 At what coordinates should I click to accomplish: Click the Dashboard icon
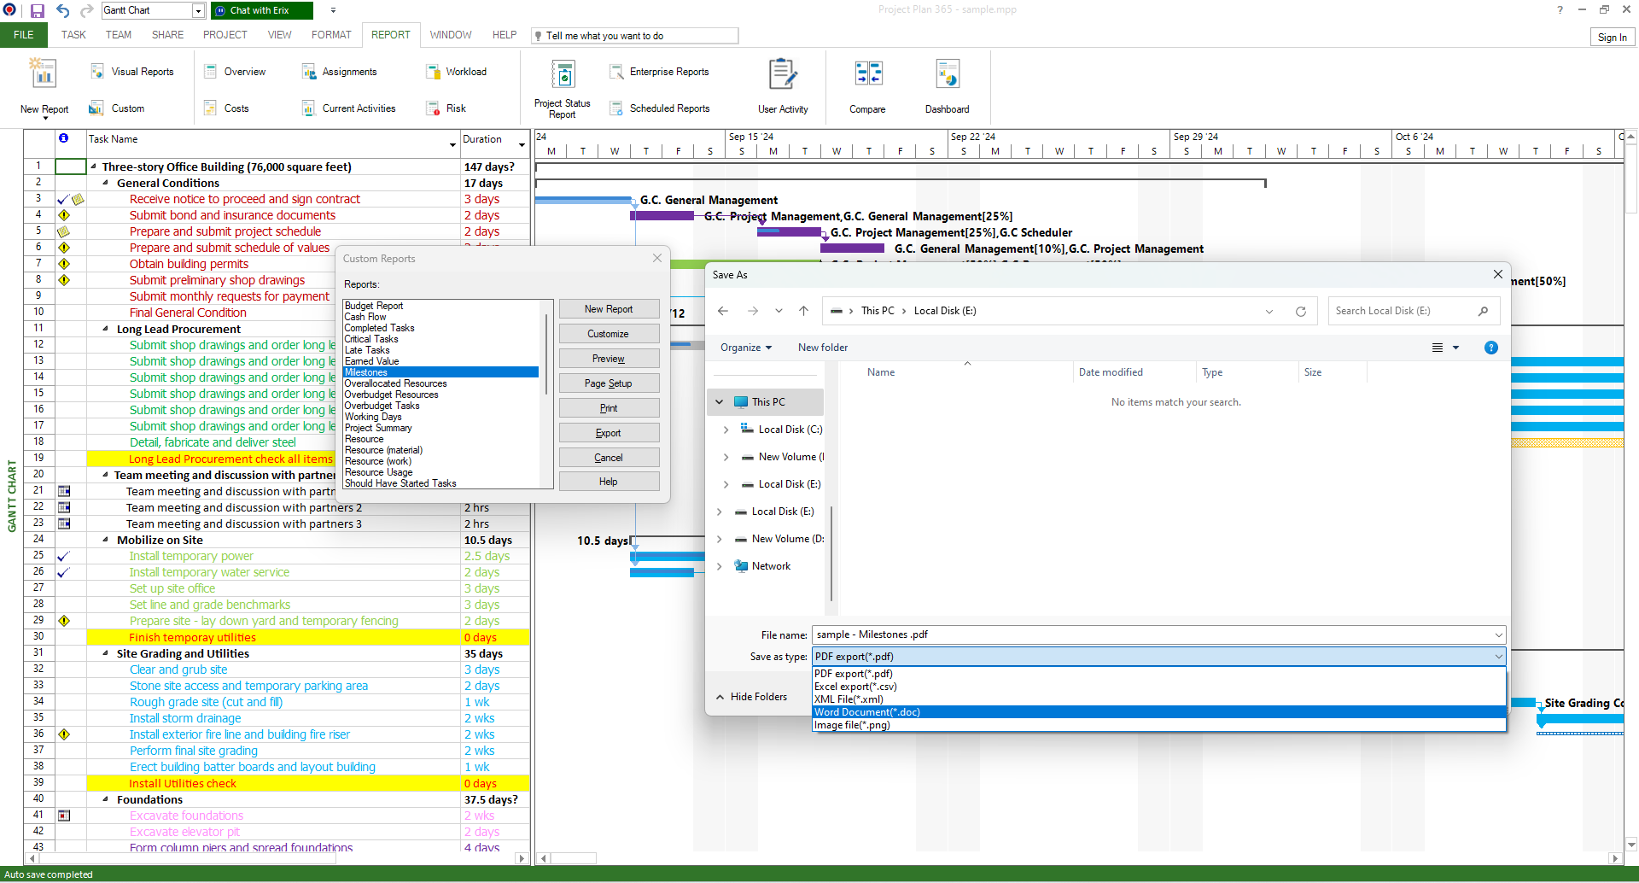click(948, 85)
